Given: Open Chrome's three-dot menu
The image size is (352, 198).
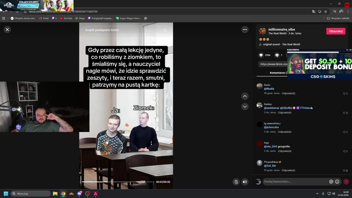Looking at the screenshot, I should 348,12.
